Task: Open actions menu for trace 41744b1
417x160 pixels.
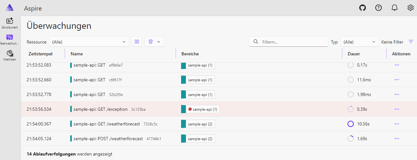Action: pos(397,139)
